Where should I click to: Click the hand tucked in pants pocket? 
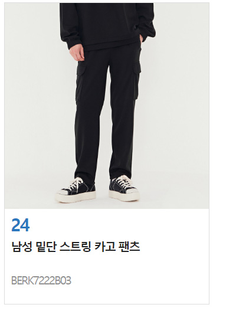tap(141, 38)
